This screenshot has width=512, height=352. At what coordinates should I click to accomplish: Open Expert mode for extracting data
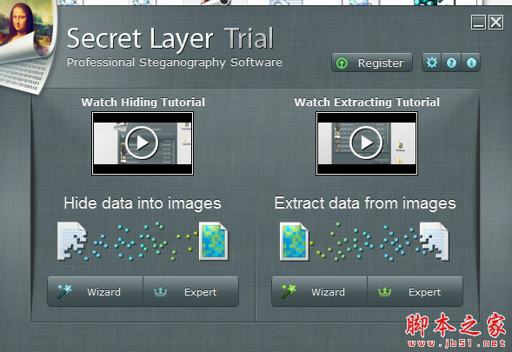tap(415, 291)
